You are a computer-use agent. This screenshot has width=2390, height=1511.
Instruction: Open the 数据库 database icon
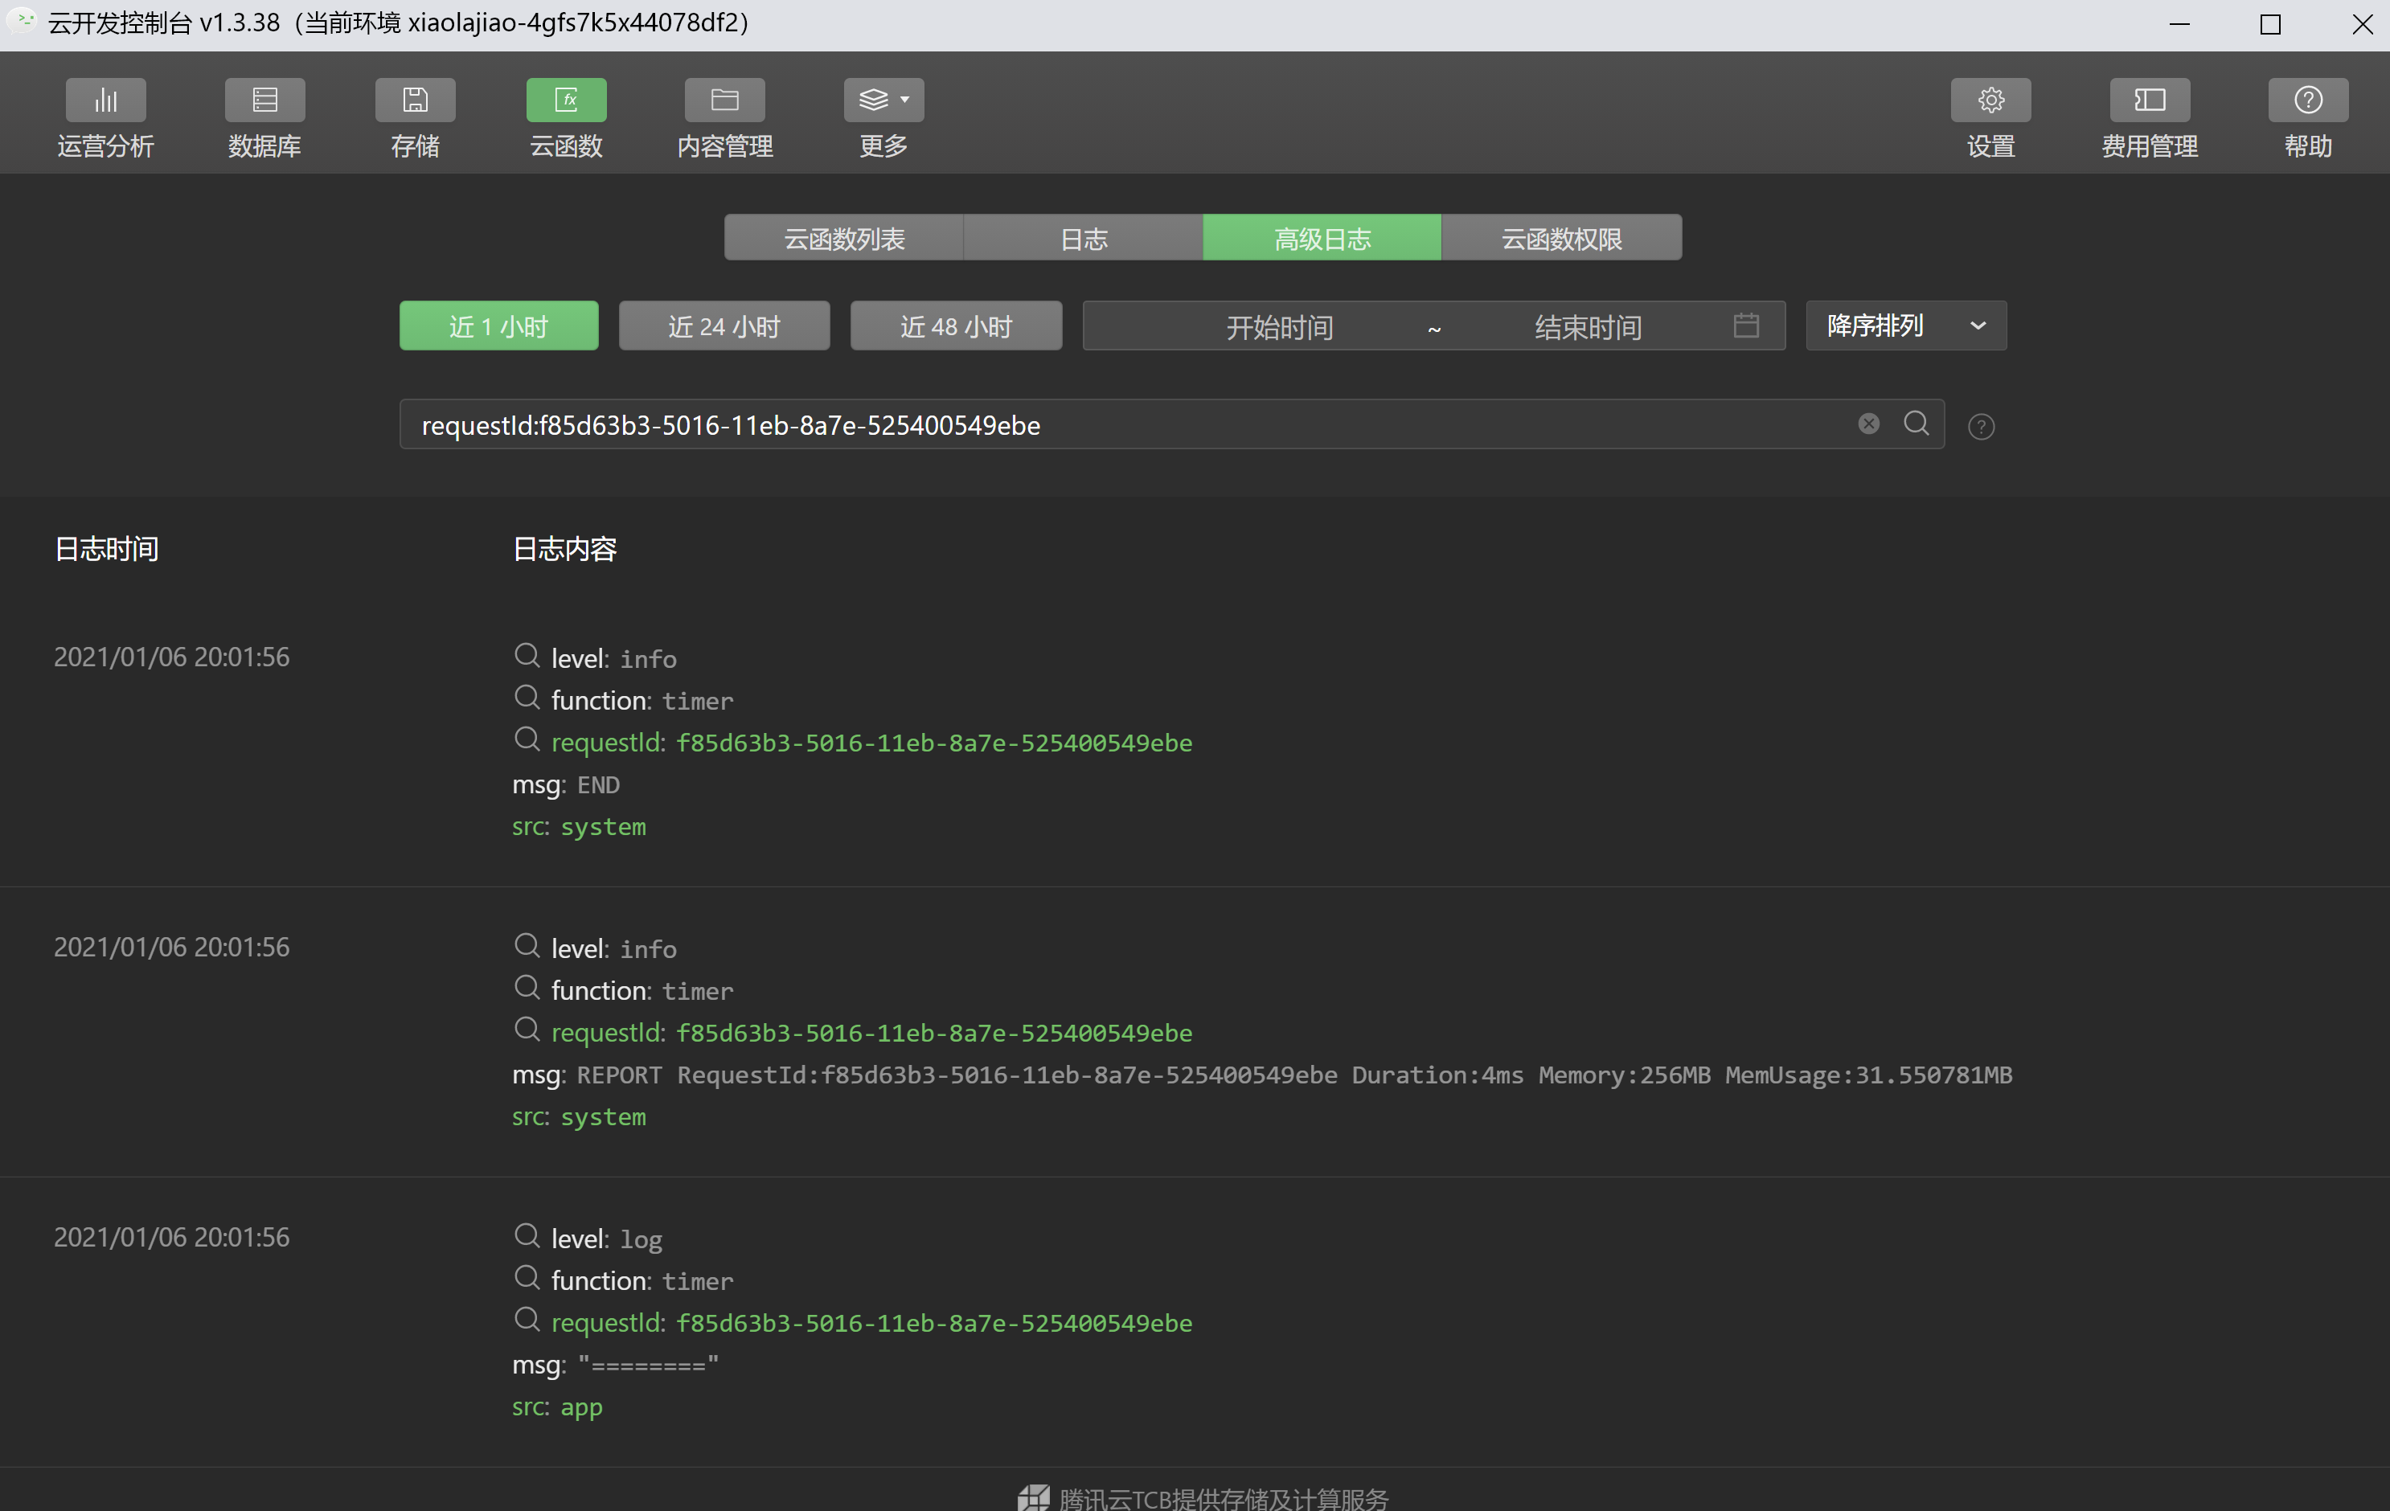tap(264, 100)
